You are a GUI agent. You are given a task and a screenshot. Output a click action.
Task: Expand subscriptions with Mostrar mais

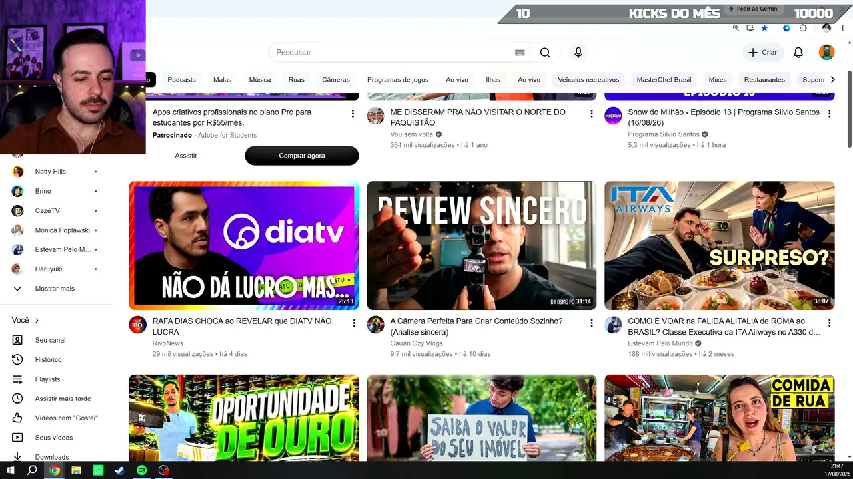56,289
